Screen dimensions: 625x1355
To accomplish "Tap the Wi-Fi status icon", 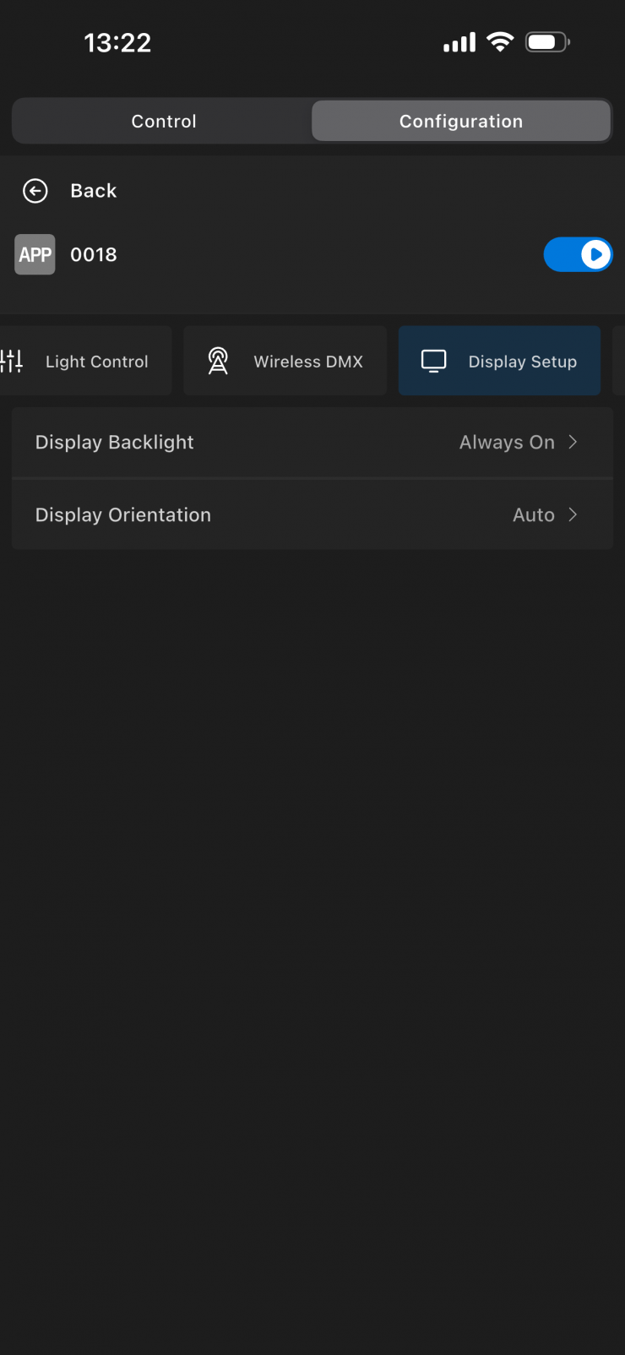I will coord(500,42).
